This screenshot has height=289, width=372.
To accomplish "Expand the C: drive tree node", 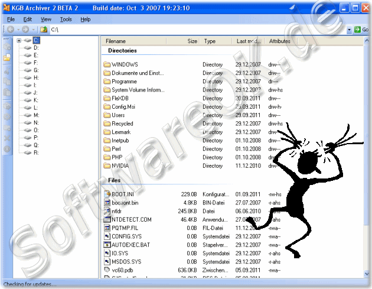I will pyautogui.click(x=19, y=40).
